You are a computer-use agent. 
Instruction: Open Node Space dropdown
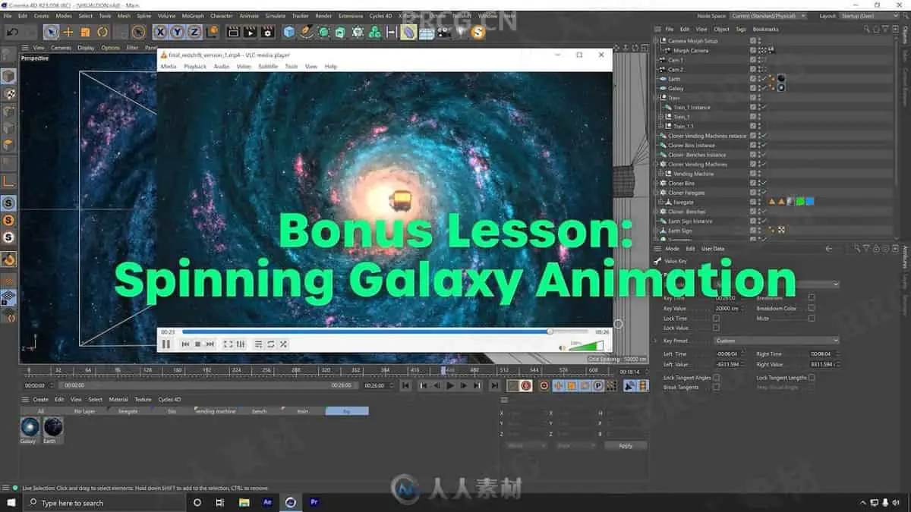click(x=770, y=15)
